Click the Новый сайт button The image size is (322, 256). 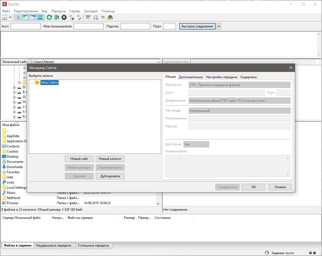79,159
